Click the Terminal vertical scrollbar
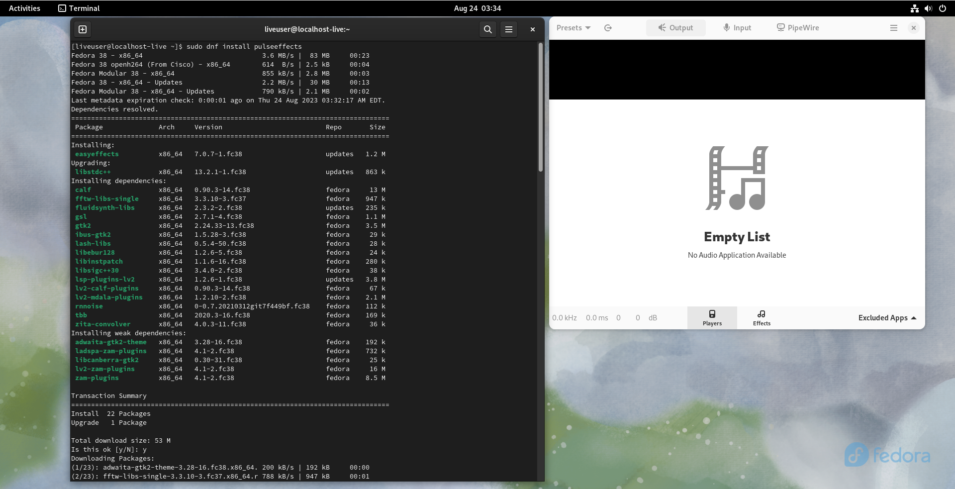This screenshot has width=955, height=489. coord(541,107)
